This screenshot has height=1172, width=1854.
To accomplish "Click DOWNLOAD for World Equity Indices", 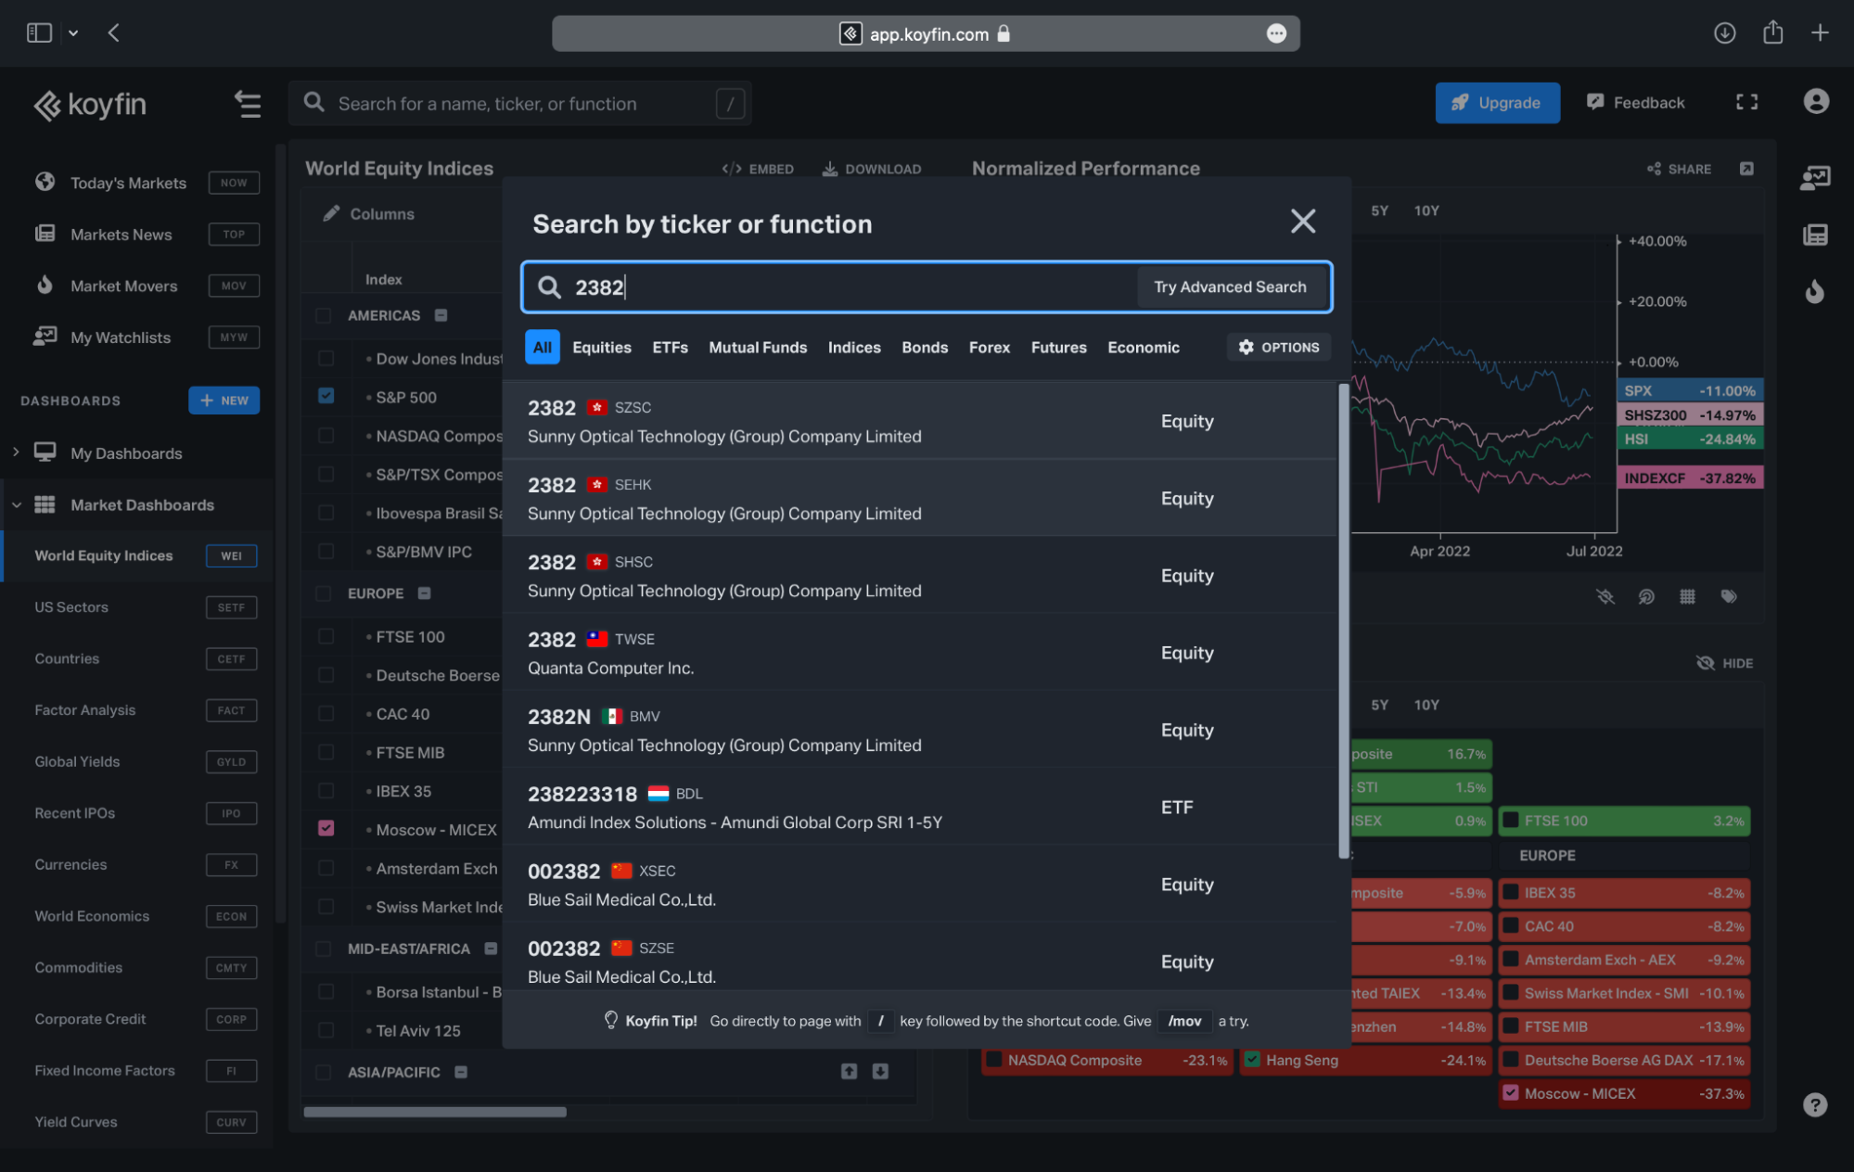I will (872, 169).
